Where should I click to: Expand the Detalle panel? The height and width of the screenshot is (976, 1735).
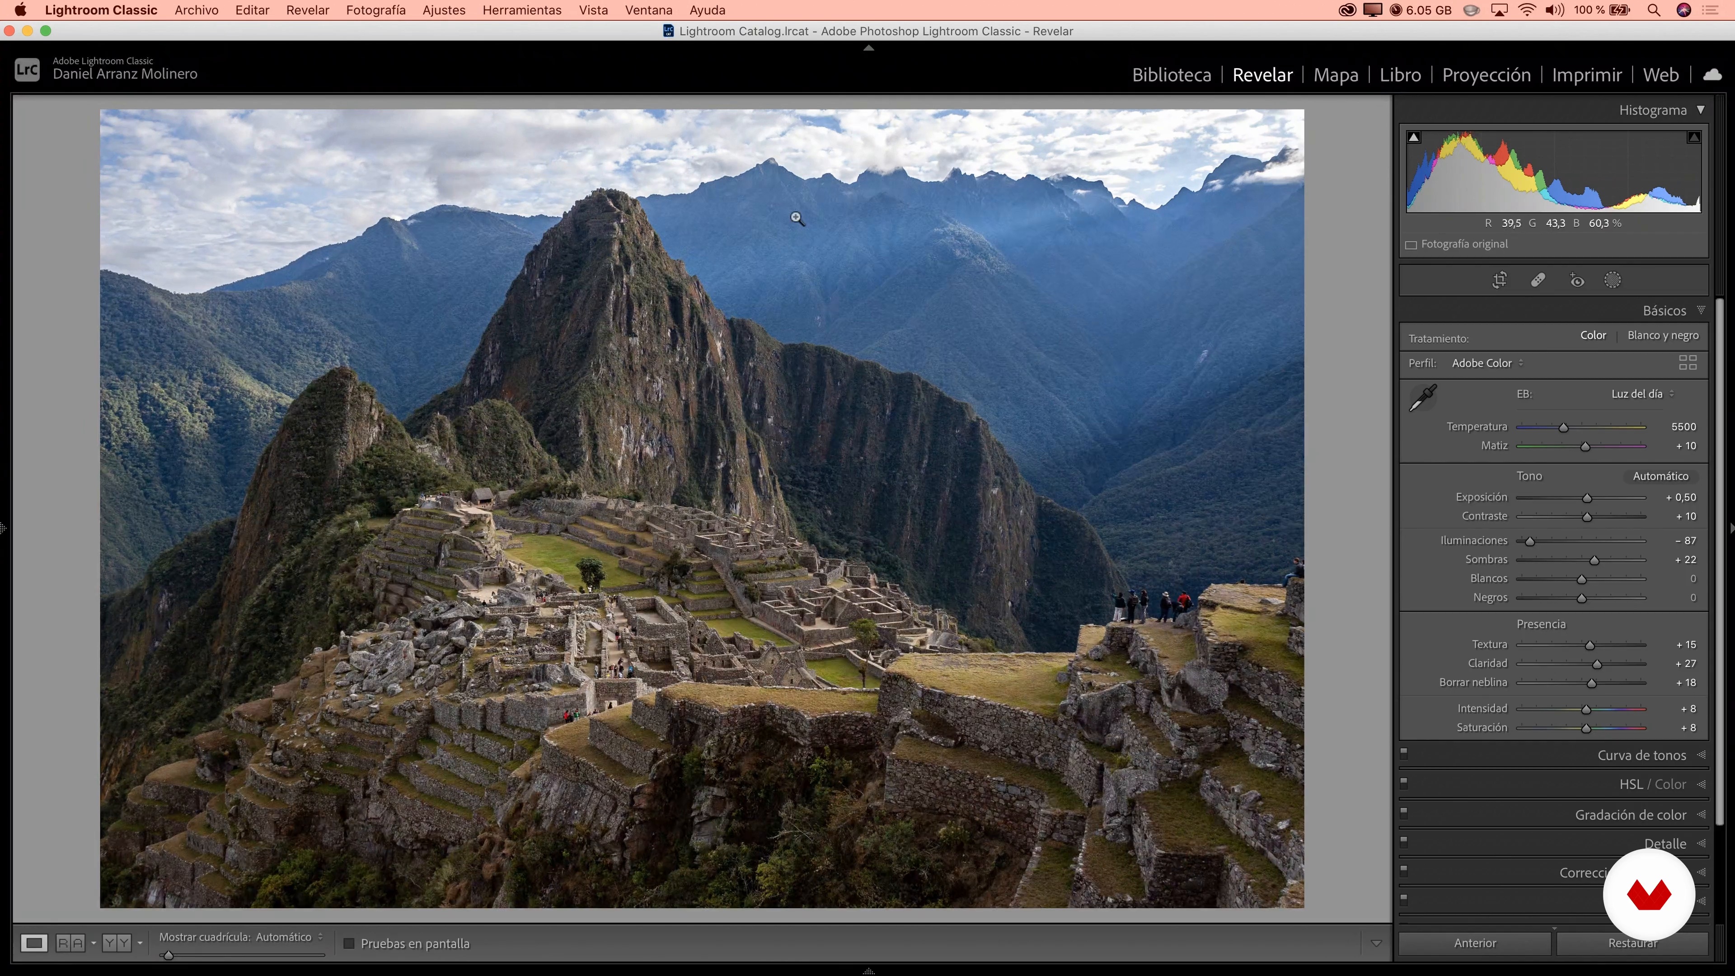pos(1701,843)
